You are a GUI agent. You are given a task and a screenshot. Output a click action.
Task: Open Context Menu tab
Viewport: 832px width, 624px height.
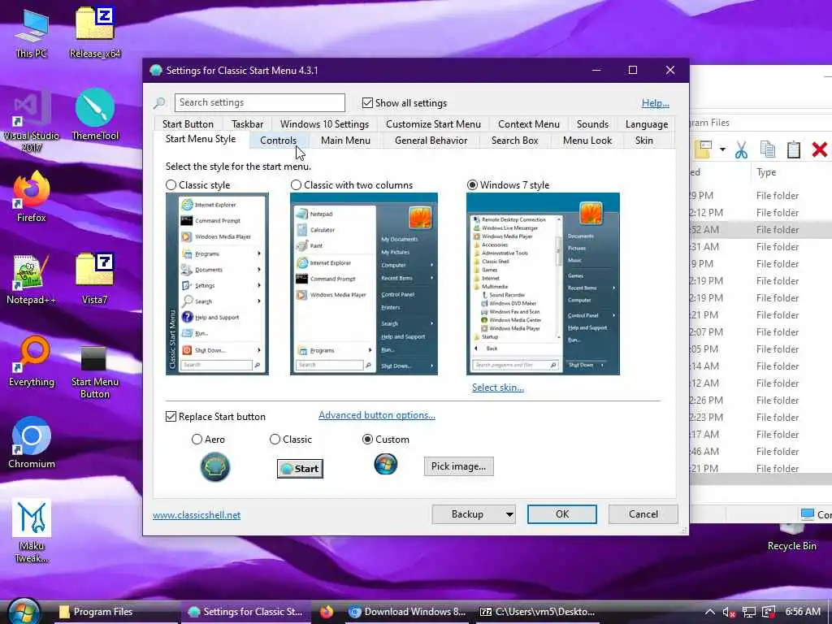point(528,124)
